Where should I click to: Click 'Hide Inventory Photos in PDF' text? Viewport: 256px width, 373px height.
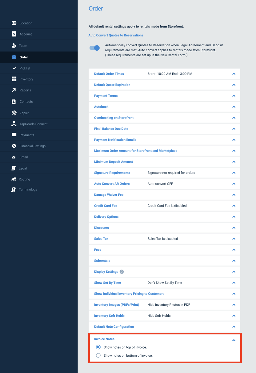click(x=169, y=305)
